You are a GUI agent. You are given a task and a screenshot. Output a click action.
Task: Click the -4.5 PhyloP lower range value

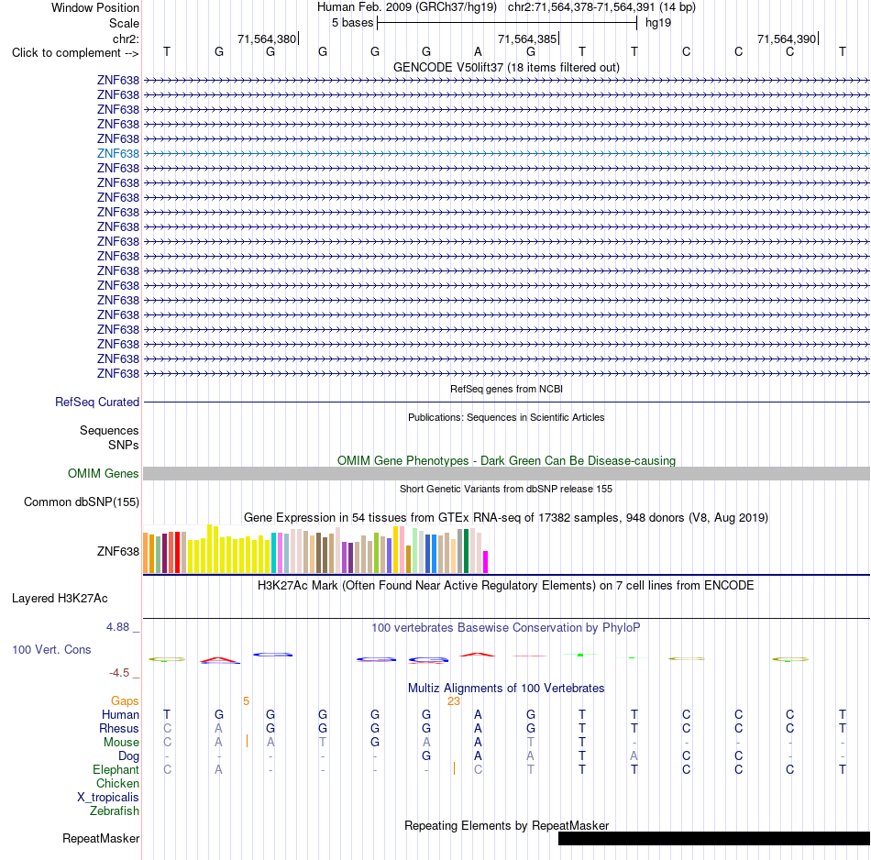[119, 673]
